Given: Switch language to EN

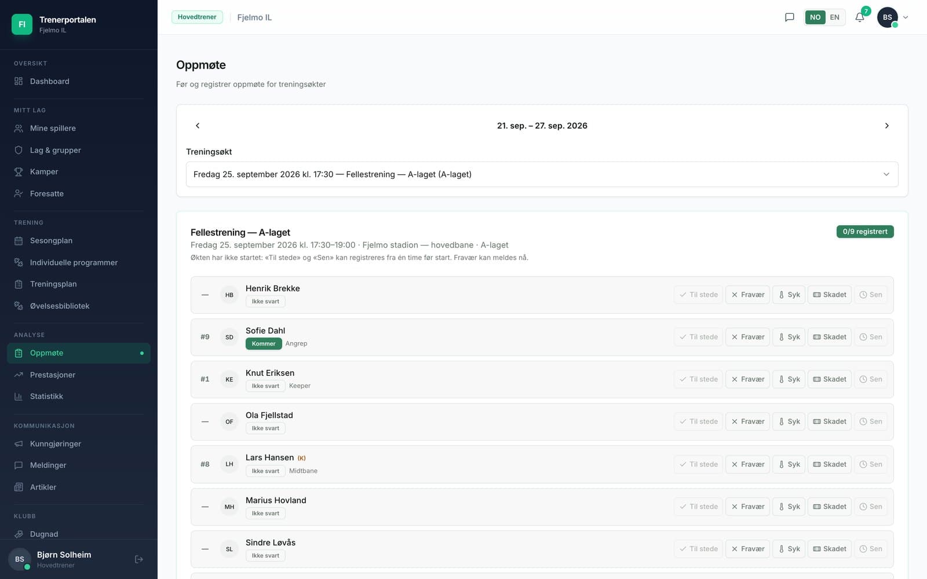Looking at the screenshot, I should (834, 17).
